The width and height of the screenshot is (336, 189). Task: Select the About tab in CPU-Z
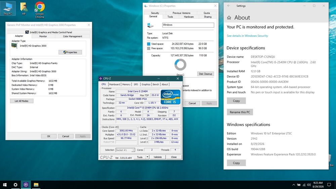[x=165, y=84]
